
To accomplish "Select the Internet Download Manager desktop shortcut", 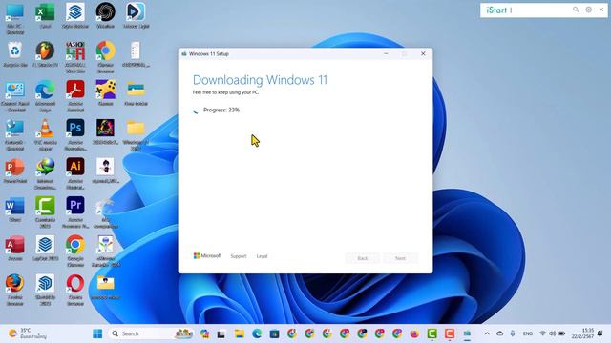I will pyautogui.click(x=45, y=173).
